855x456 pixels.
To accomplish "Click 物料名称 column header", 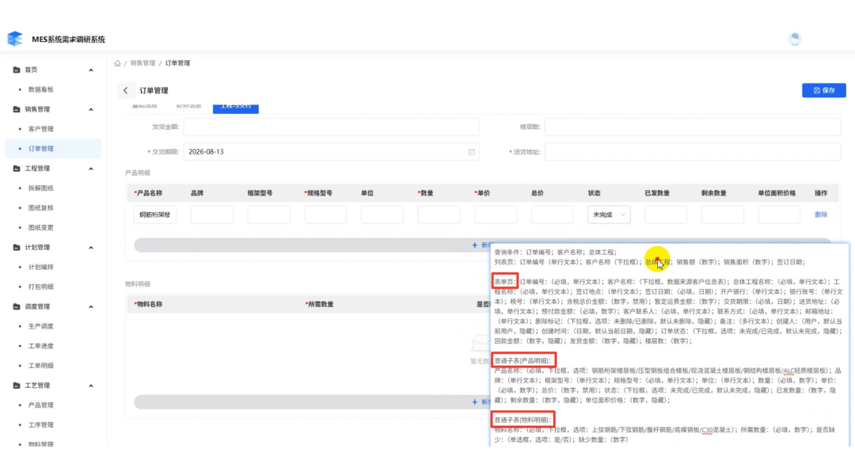I will [148, 304].
